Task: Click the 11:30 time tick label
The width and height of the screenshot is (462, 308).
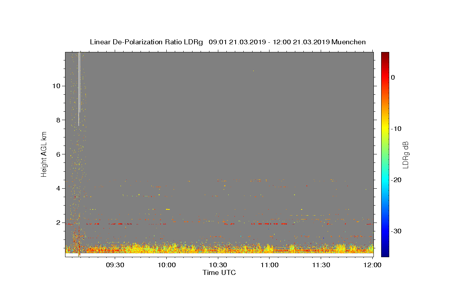Action: pos(321,265)
